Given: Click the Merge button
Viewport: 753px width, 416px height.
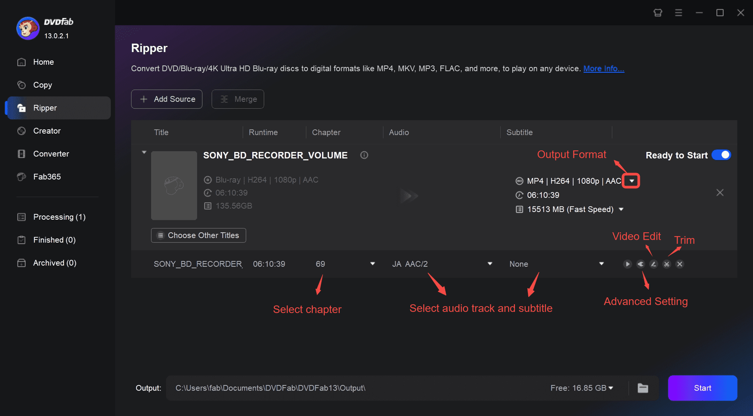Looking at the screenshot, I should pos(238,99).
